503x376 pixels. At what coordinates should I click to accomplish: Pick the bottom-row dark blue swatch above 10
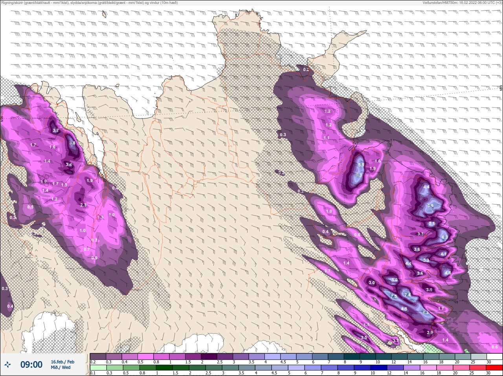(x=378, y=368)
